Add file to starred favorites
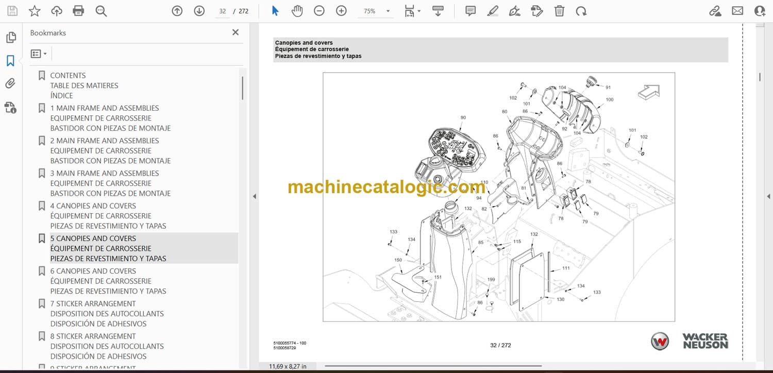 point(35,11)
